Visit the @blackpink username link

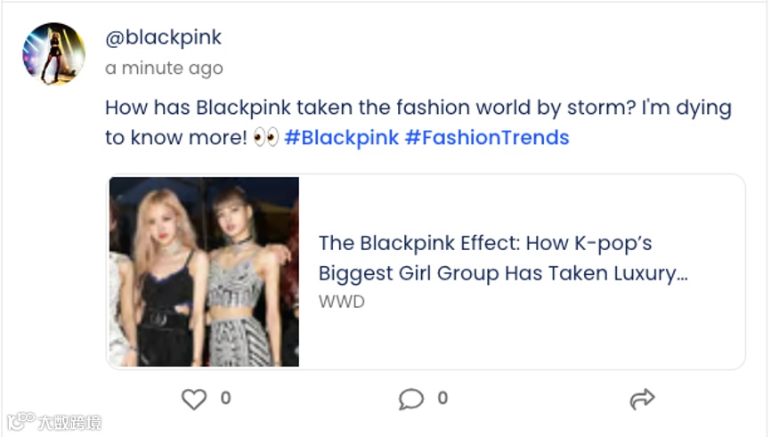point(163,37)
